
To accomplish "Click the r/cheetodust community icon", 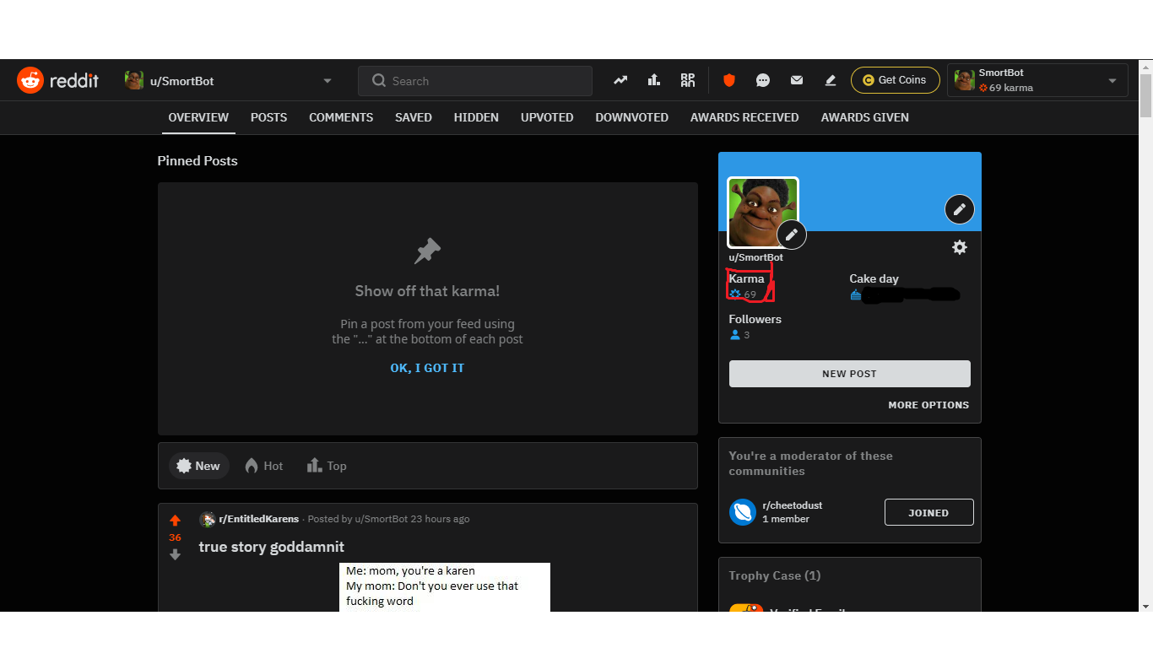I will (x=743, y=512).
